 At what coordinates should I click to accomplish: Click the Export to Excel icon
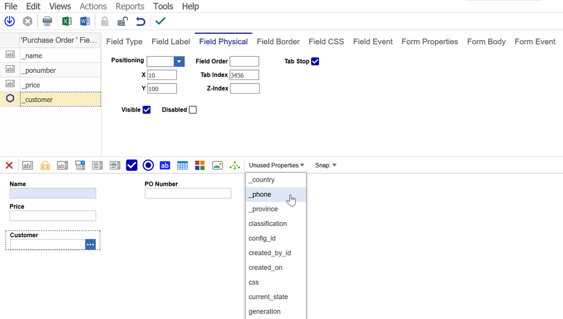coord(67,21)
